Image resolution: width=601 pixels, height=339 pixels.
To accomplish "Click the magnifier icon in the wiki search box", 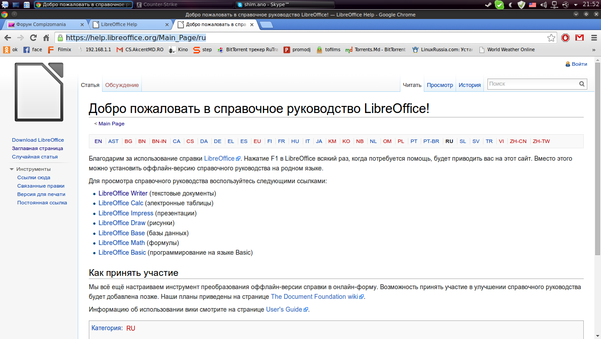I will tap(582, 84).
